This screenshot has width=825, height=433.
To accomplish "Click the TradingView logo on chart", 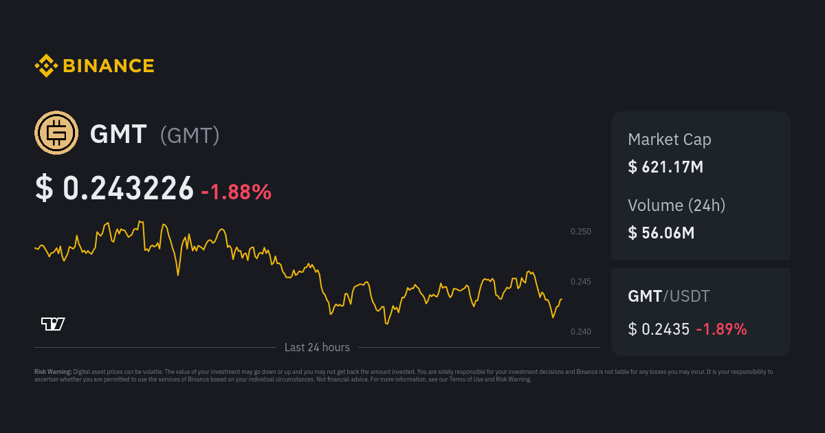I will (53, 324).
